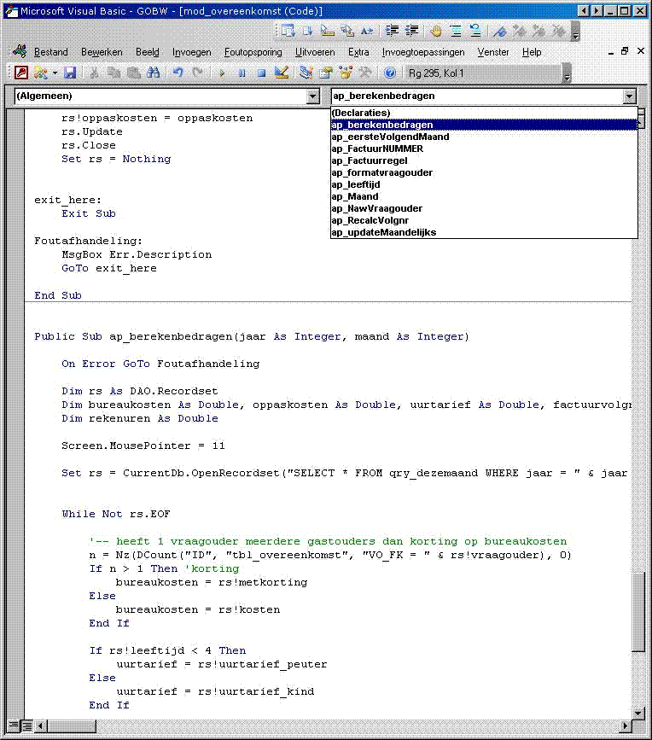Click the Find binoculars icon

(154, 73)
